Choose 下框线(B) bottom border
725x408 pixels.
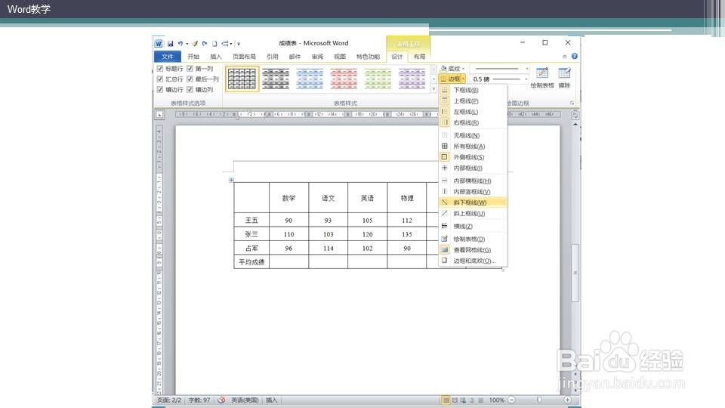(473, 90)
